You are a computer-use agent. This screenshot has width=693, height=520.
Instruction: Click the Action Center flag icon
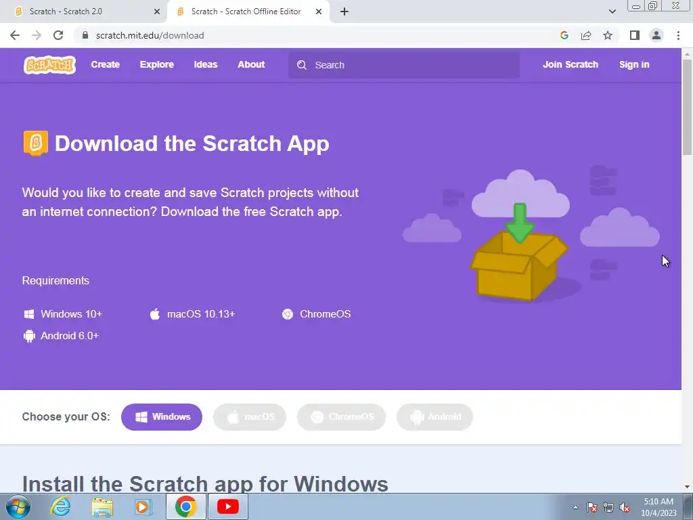[x=592, y=507]
